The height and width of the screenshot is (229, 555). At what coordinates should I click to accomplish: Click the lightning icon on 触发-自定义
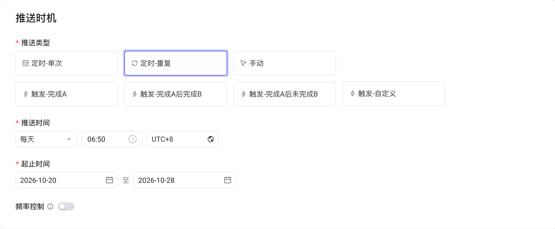[x=353, y=93]
